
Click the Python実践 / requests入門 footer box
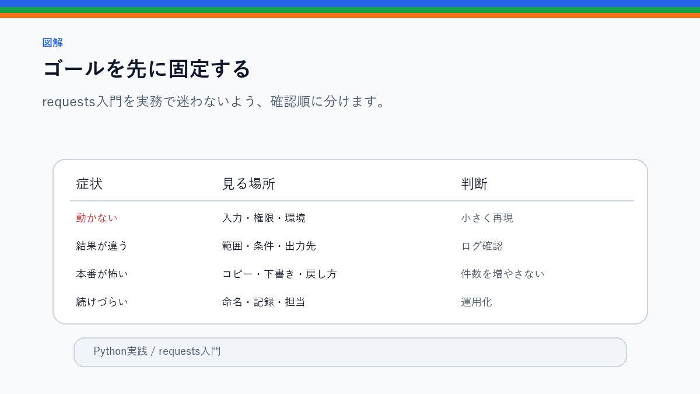click(350, 352)
